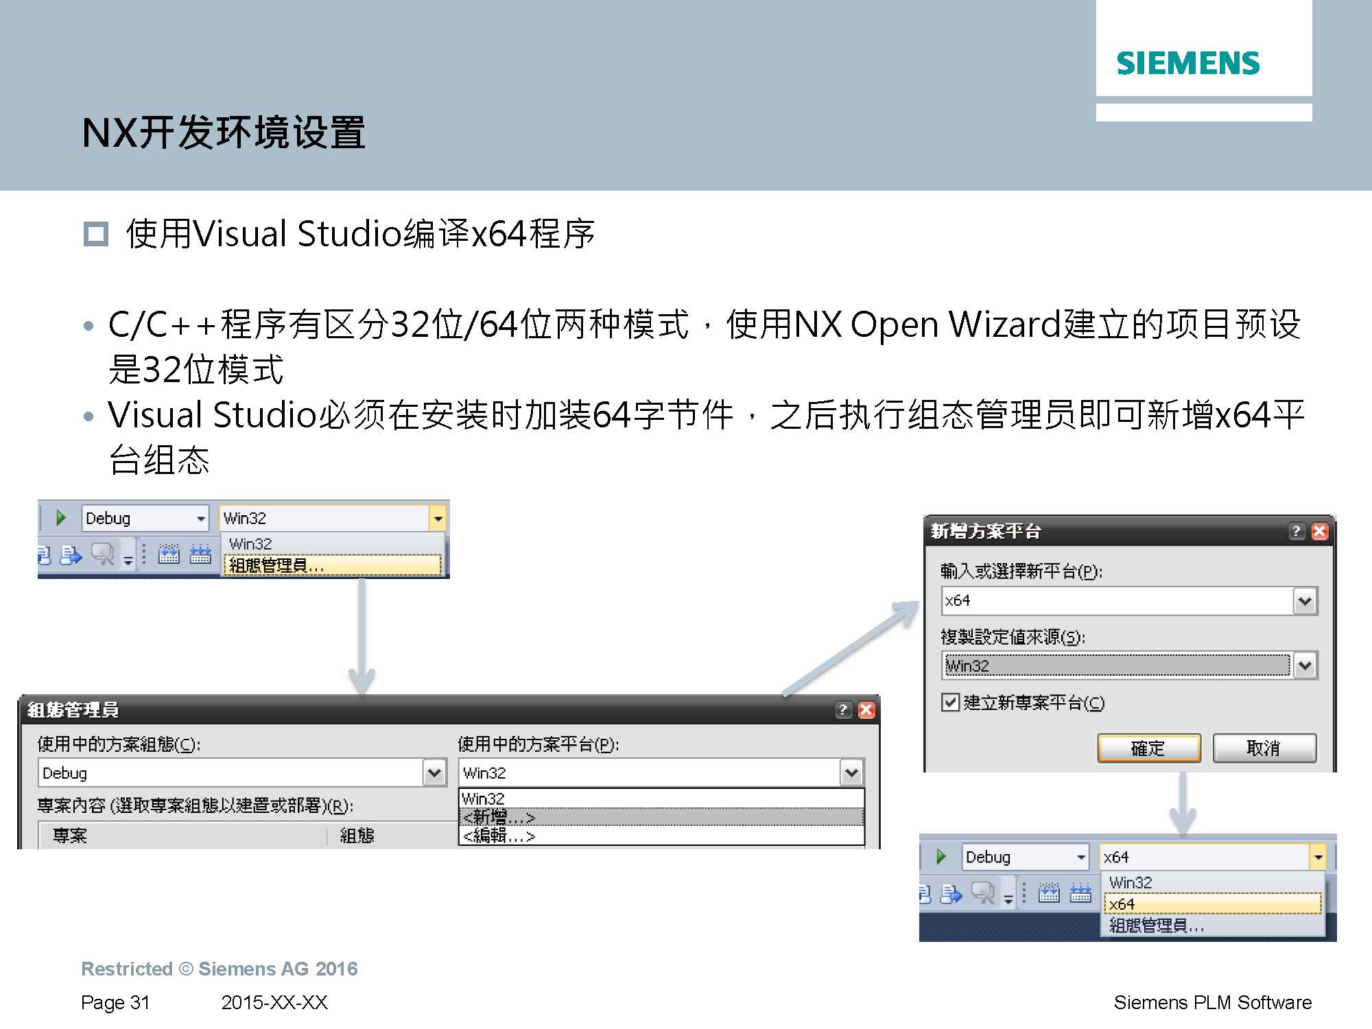
Task: Click 取消 button in 新增方案平台 dialog
Action: click(1264, 748)
